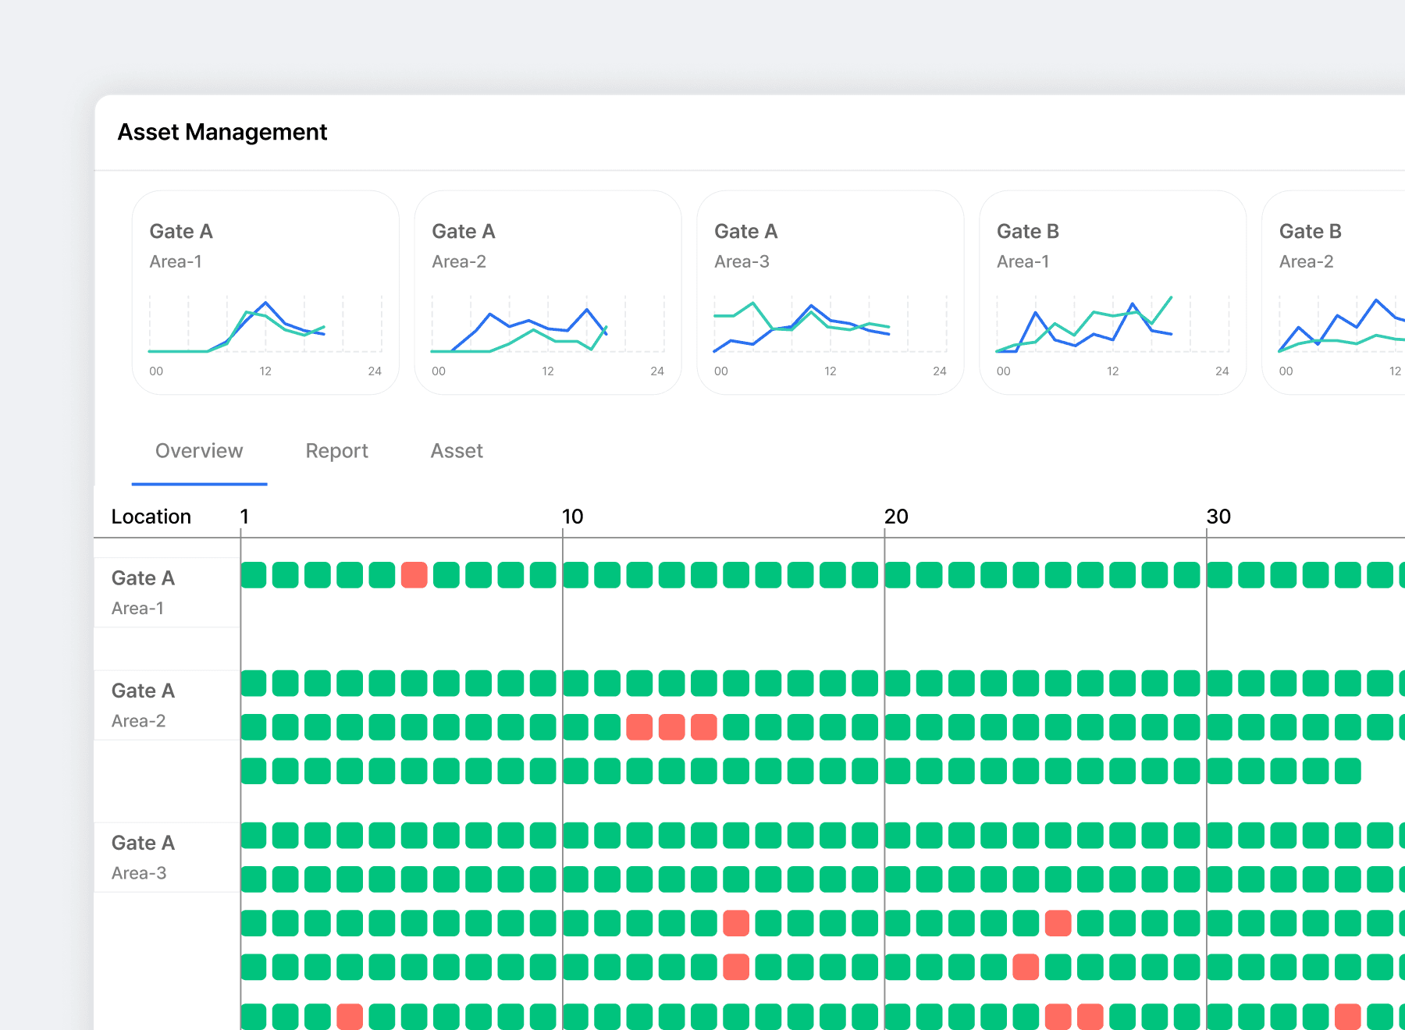Select first of three red cells in Area-2
1405x1030 pixels.
pyautogui.click(x=639, y=727)
